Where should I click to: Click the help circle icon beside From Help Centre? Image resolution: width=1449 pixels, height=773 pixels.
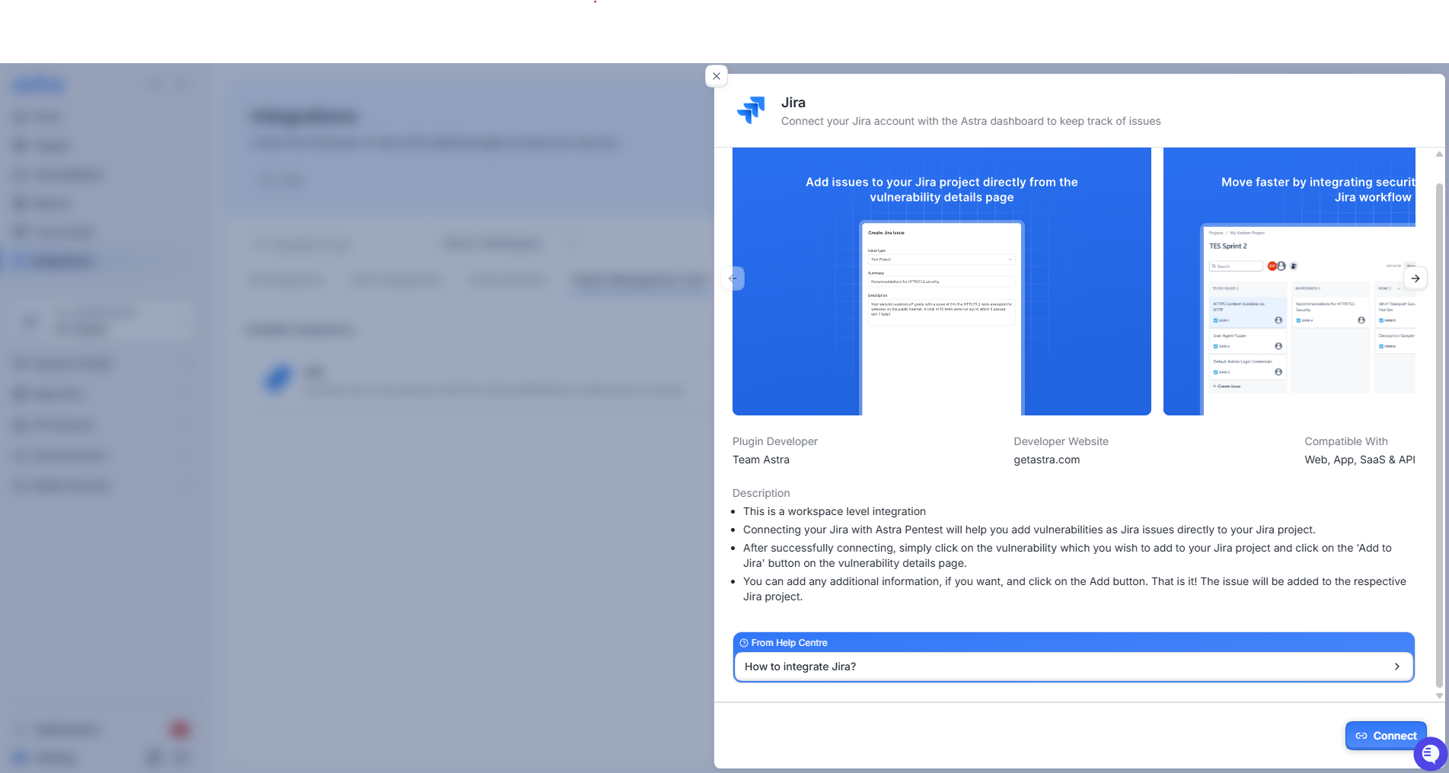tap(744, 643)
